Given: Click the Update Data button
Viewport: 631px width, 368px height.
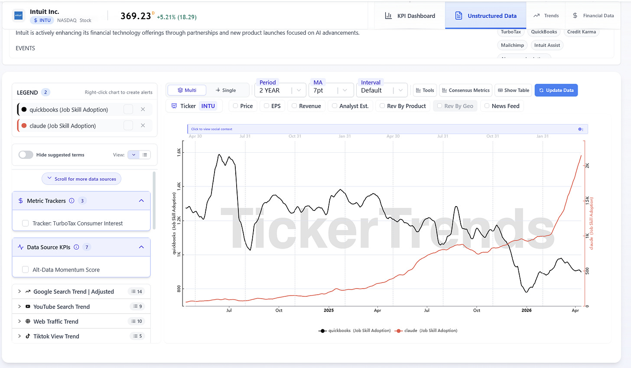Looking at the screenshot, I should point(556,90).
